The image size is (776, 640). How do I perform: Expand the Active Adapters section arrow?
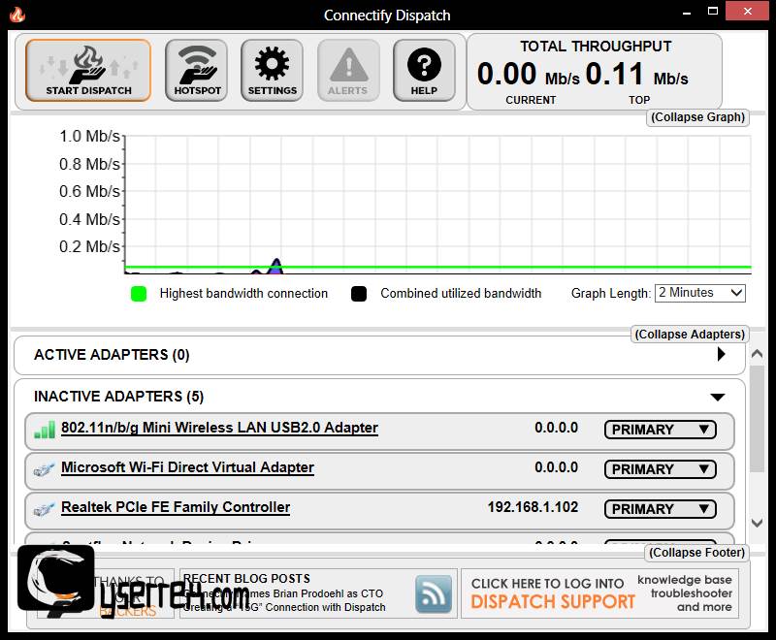point(721,354)
